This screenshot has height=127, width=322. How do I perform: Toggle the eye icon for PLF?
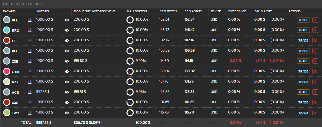point(67,51)
